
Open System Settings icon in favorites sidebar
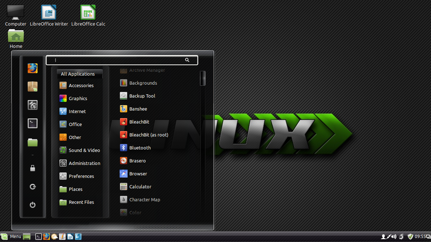pyautogui.click(x=32, y=105)
